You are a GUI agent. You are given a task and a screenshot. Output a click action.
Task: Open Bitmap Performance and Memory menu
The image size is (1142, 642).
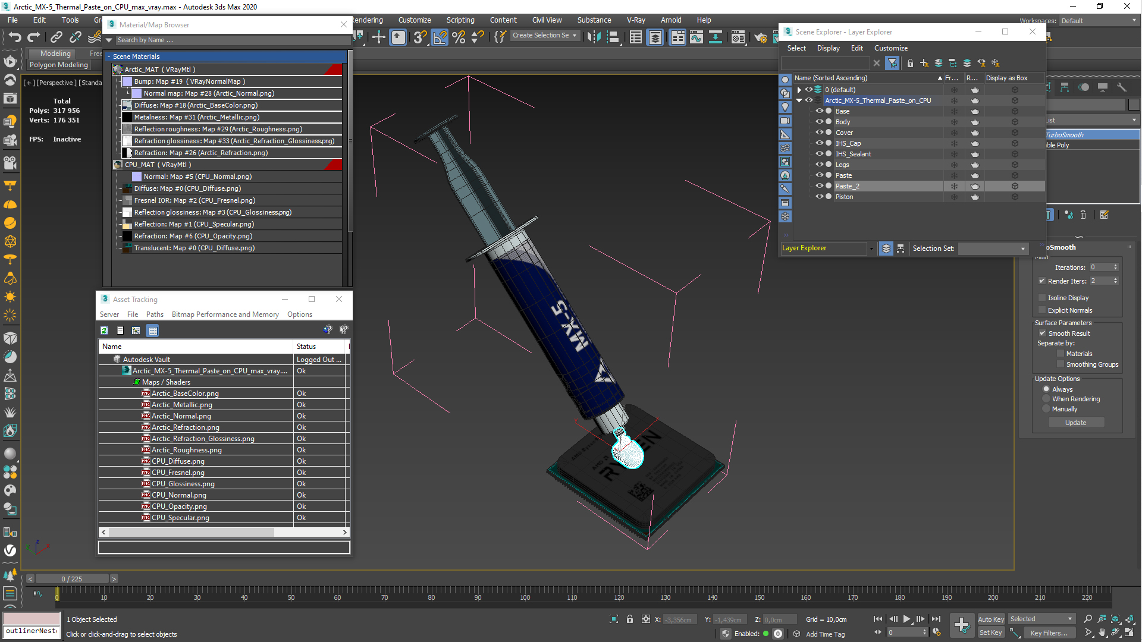tap(225, 314)
